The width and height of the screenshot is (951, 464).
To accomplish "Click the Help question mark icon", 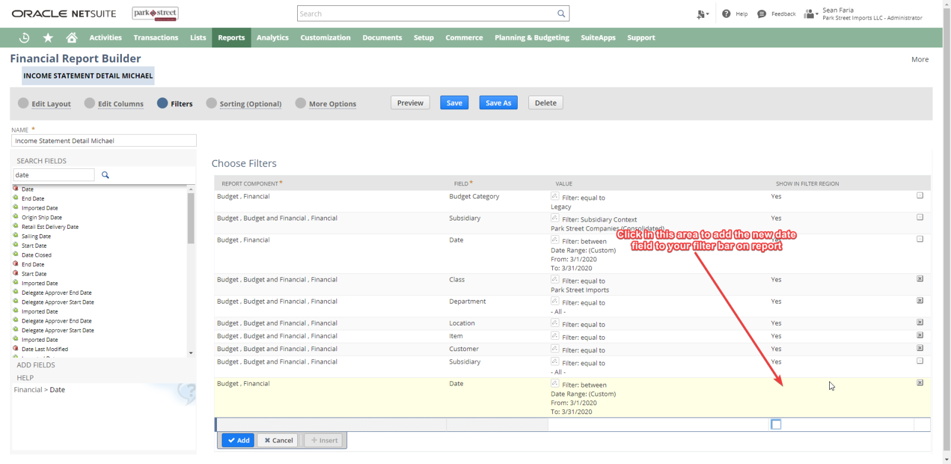I will (x=726, y=14).
